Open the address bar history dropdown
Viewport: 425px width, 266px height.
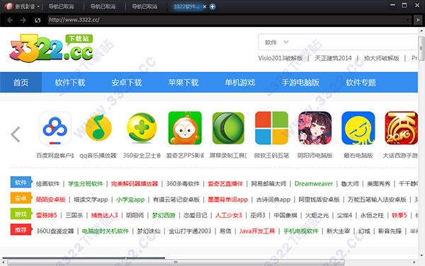tap(407, 20)
